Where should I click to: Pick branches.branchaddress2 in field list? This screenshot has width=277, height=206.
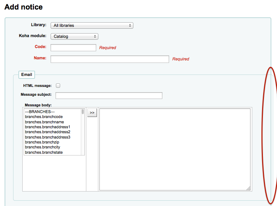point(47,132)
